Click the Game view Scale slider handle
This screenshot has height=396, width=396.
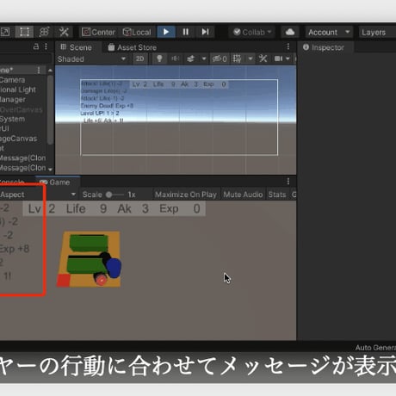(109, 195)
